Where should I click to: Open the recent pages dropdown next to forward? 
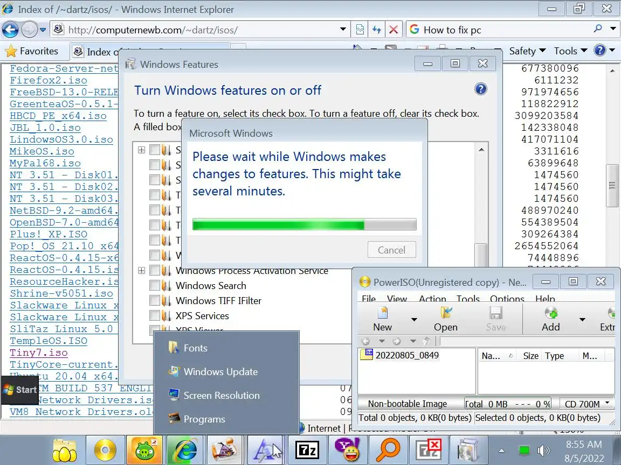(43, 30)
